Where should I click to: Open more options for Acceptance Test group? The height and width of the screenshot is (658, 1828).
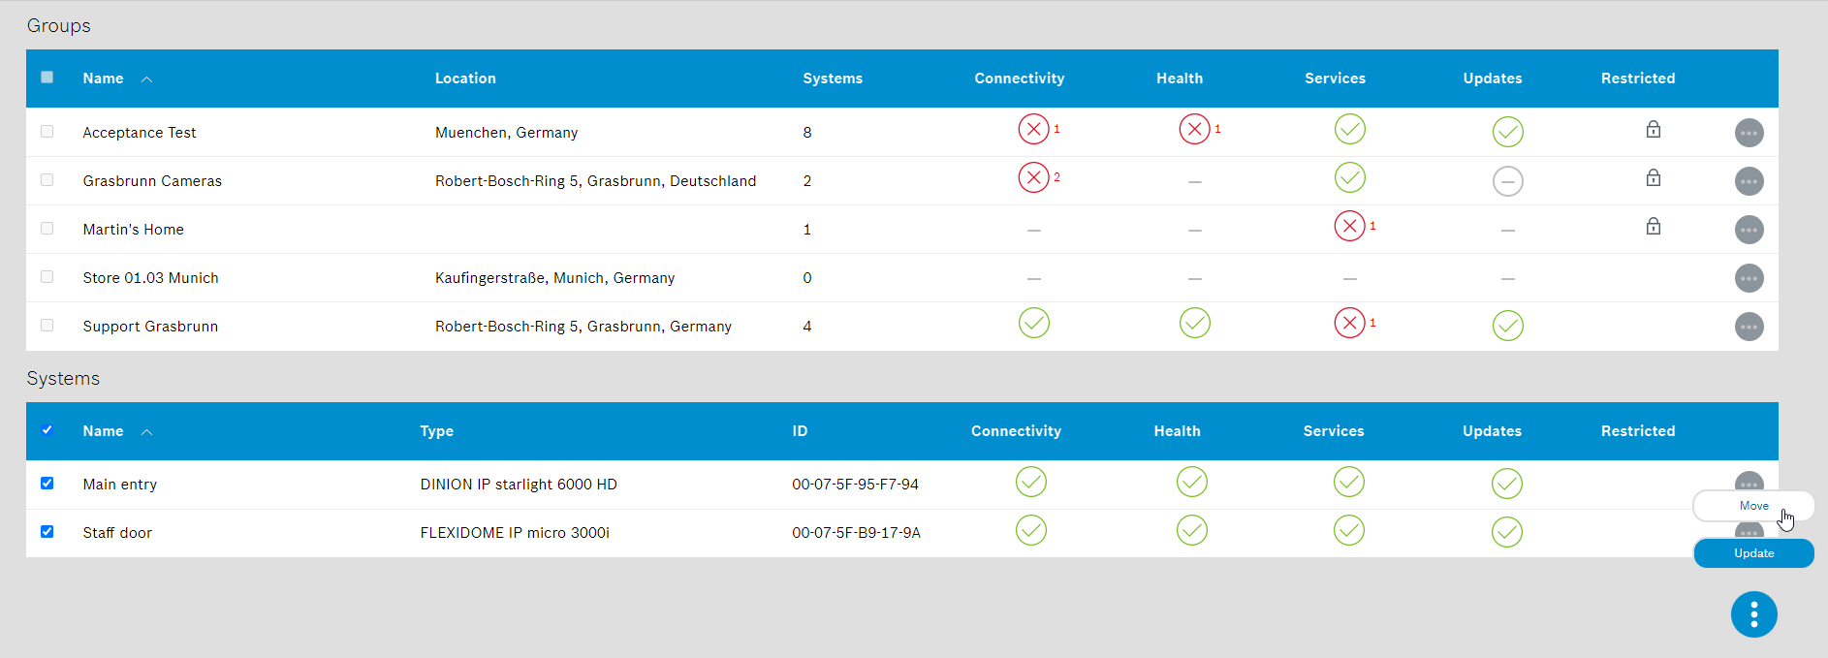tap(1749, 133)
